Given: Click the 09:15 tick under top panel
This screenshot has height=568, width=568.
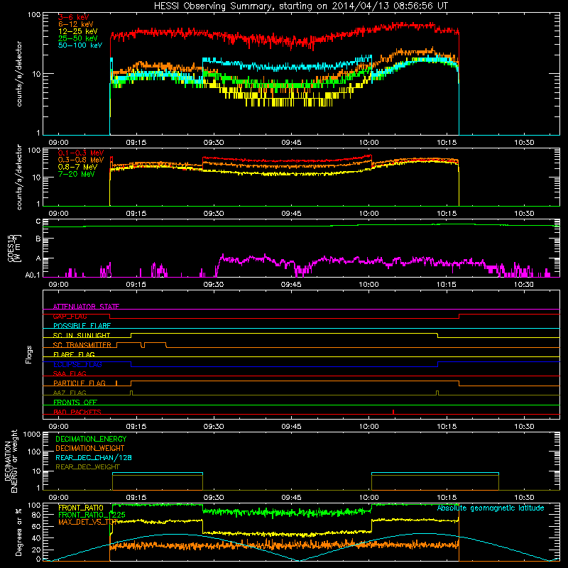Looking at the screenshot, I should [136, 143].
